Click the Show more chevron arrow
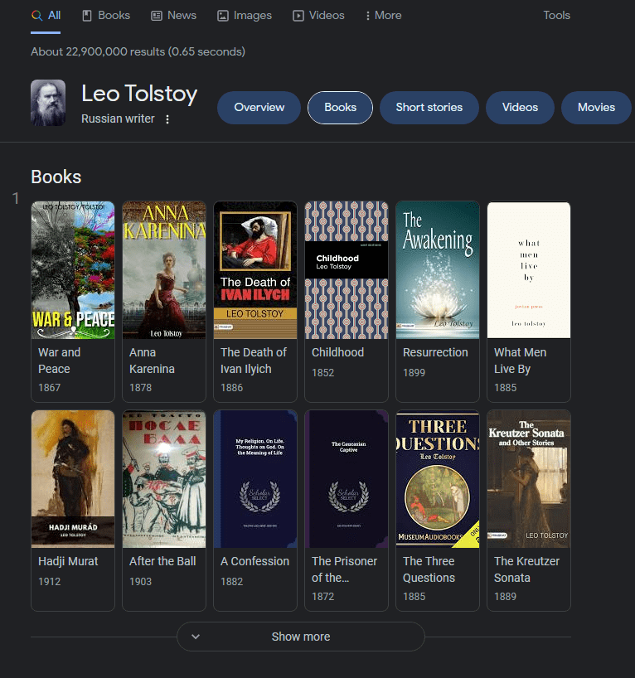Screen dimensions: 635x678 (196, 637)
